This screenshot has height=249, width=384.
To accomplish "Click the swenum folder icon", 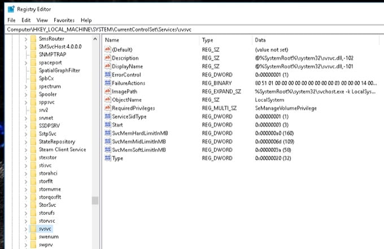I will 33,237.
